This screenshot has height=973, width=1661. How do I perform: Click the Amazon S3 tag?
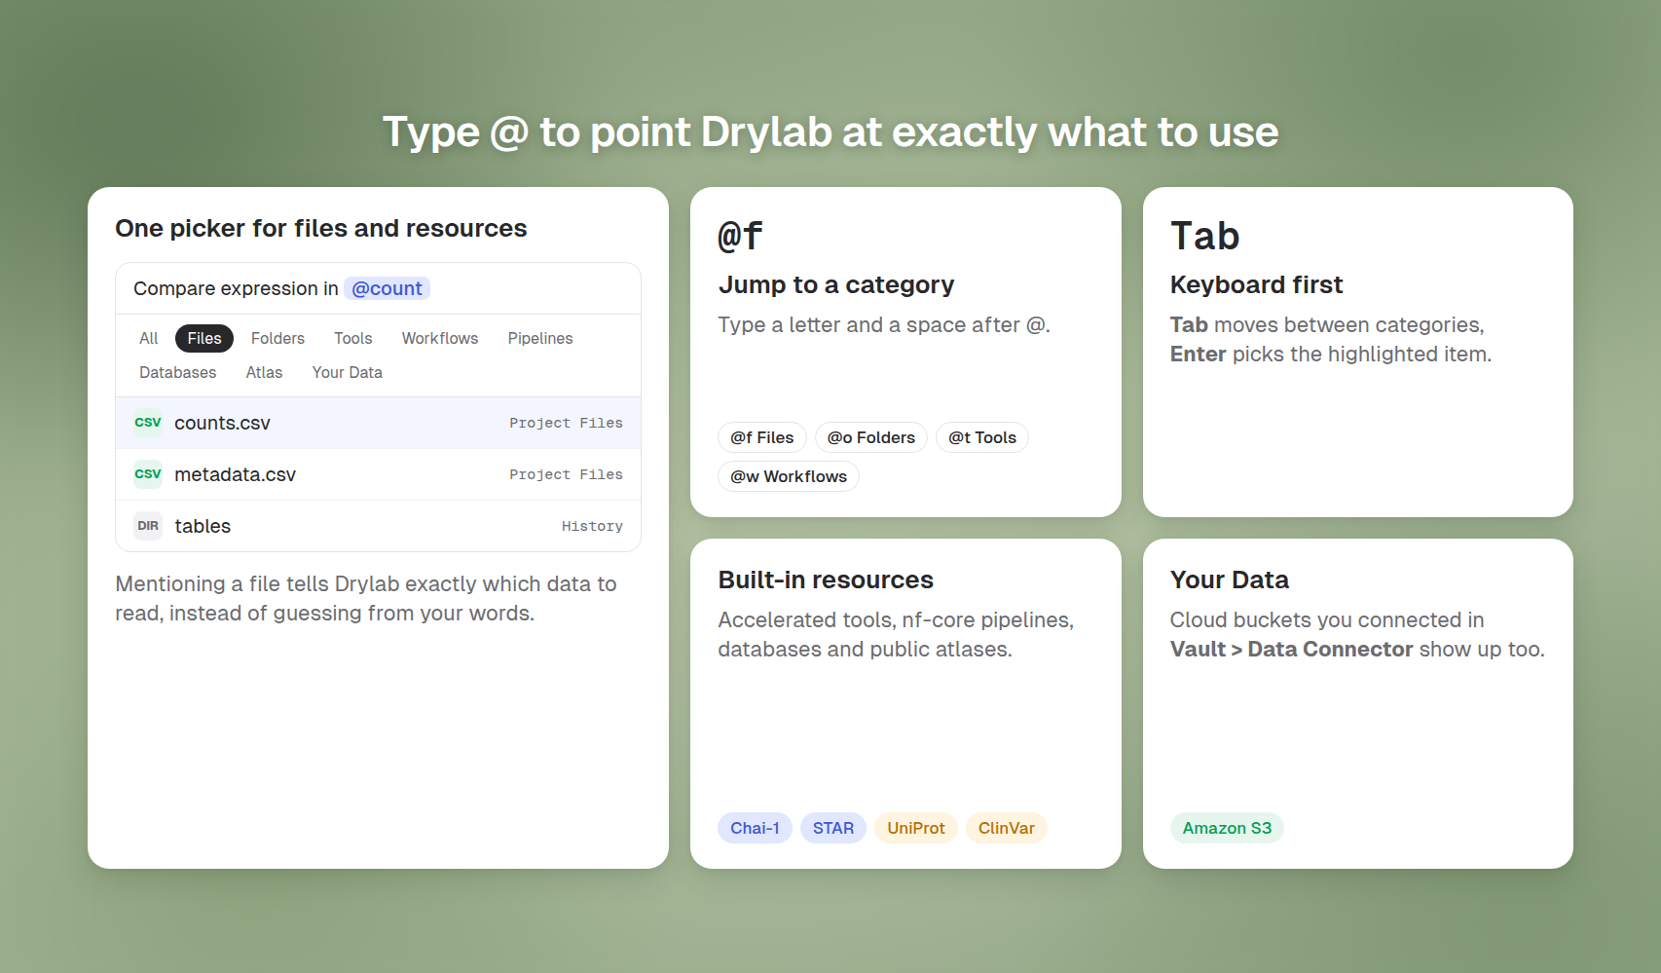[1227, 828]
